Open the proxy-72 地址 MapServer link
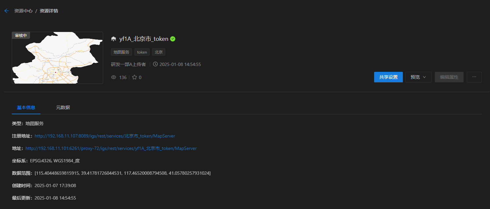This screenshot has height=209, width=490. 111,148
